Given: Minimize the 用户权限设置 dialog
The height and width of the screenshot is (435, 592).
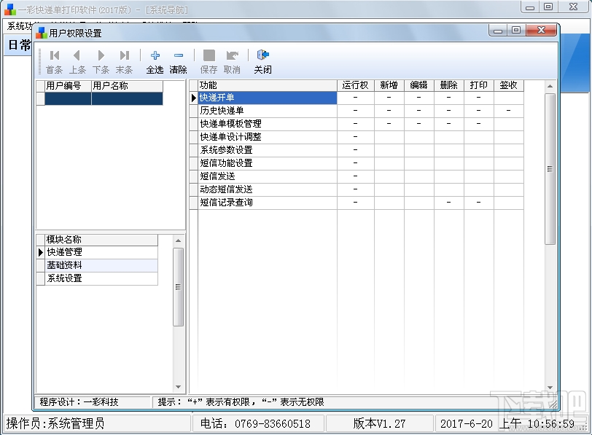Looking at the screenshot, I should tap(498, 30).
